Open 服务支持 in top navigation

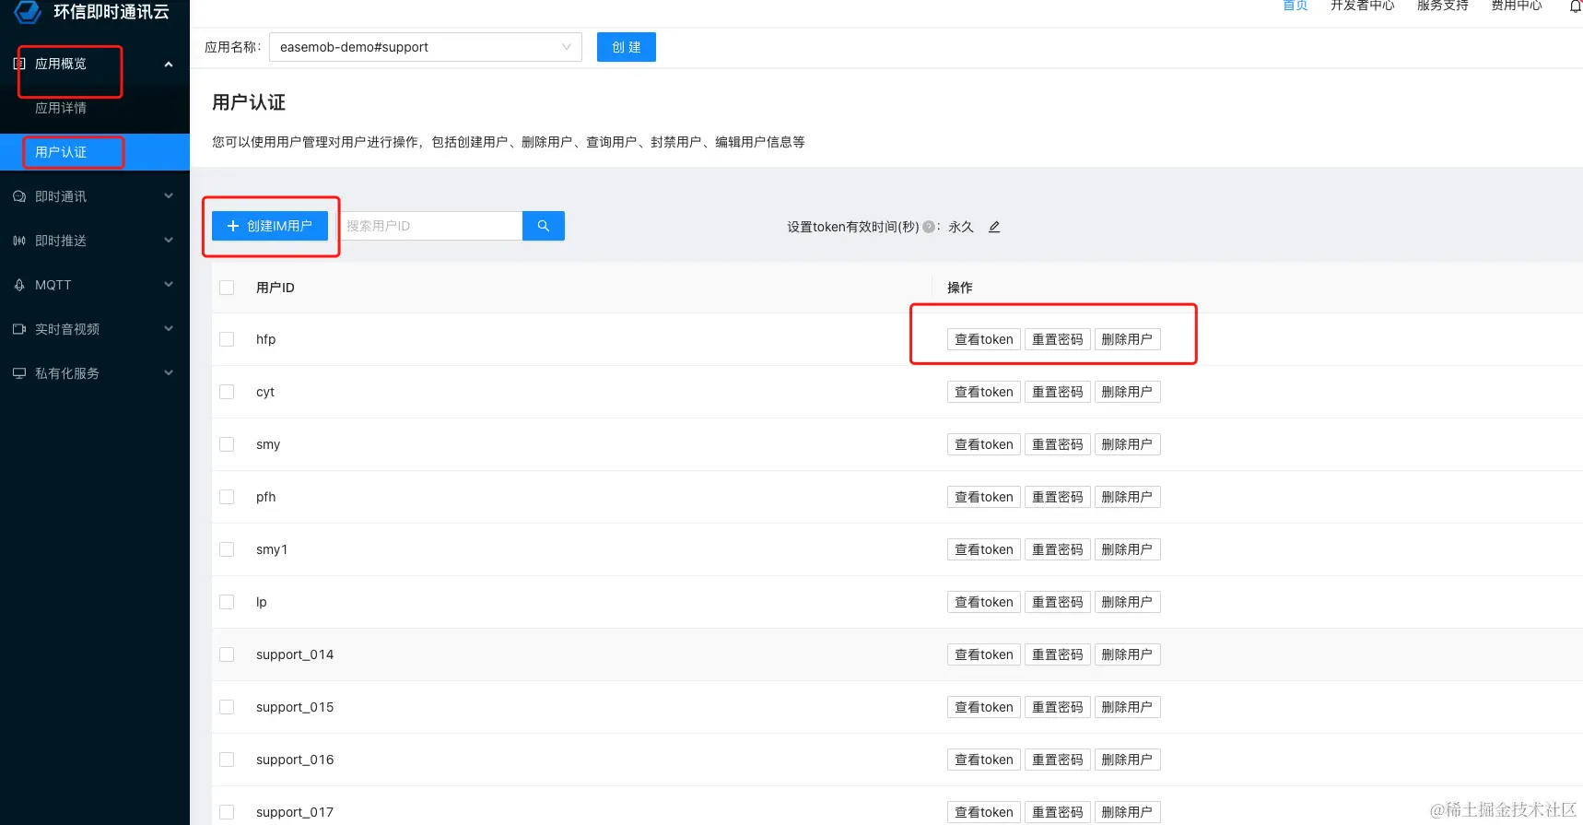click(x=1443, y=6)
